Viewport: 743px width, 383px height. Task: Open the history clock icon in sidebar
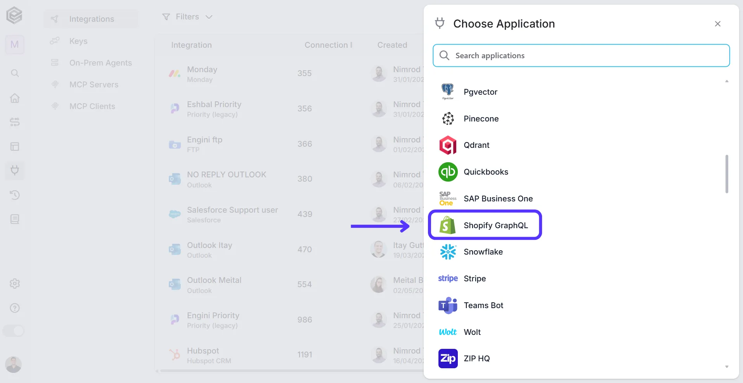15,195
